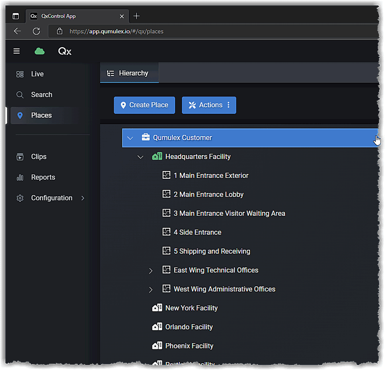Click the briefcase icon beside Qumulex Customer
385x370 pixels.
(146, 137)
